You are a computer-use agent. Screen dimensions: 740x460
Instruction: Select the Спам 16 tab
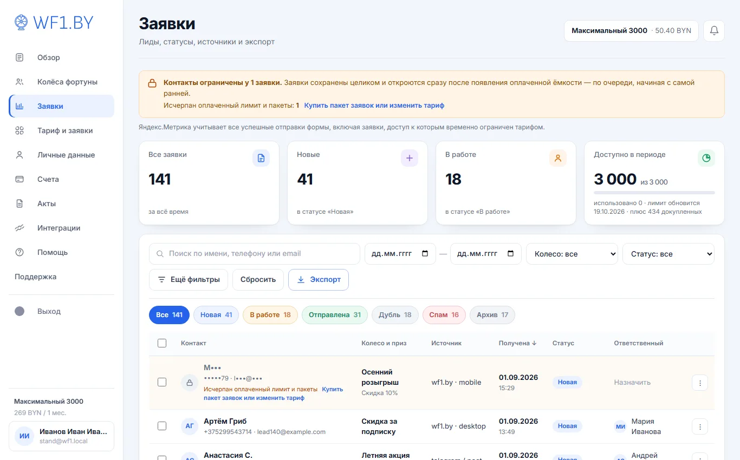coord(444,315)
